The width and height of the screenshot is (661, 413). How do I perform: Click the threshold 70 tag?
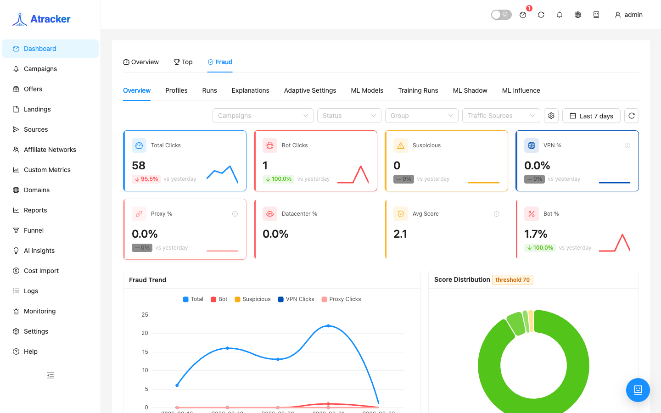[x=513, y=280]
